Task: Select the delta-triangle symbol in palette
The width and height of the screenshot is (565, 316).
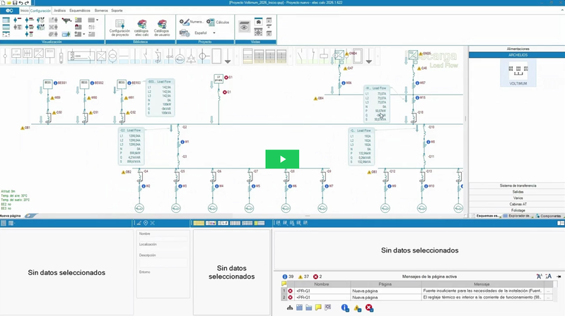Action: tap(191, 58)
